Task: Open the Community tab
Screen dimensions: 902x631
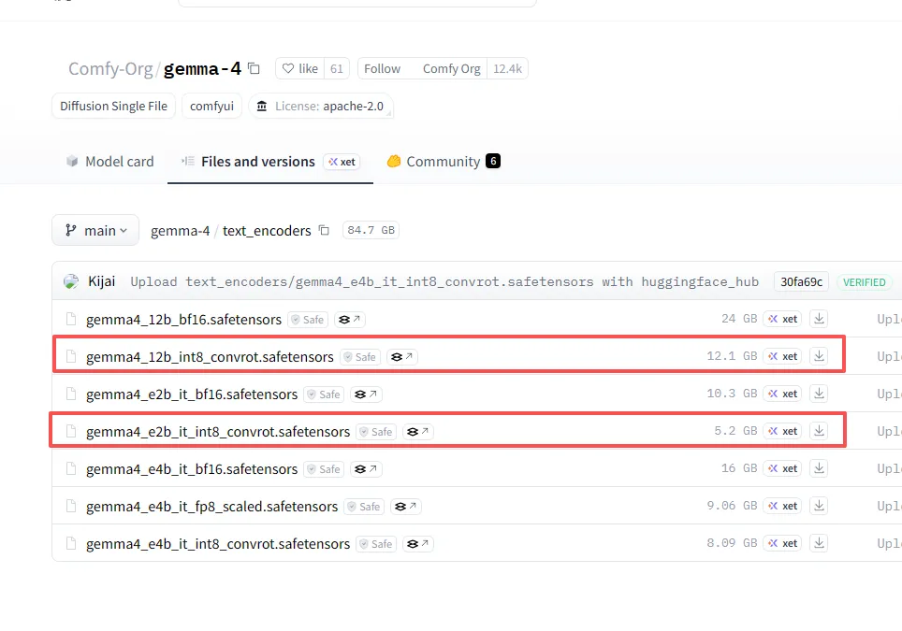Action: click(444, 162)
